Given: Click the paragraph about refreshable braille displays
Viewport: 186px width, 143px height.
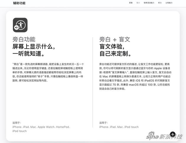Looking at the screenshot, I should pyautogui.click(x=135, y=76).
